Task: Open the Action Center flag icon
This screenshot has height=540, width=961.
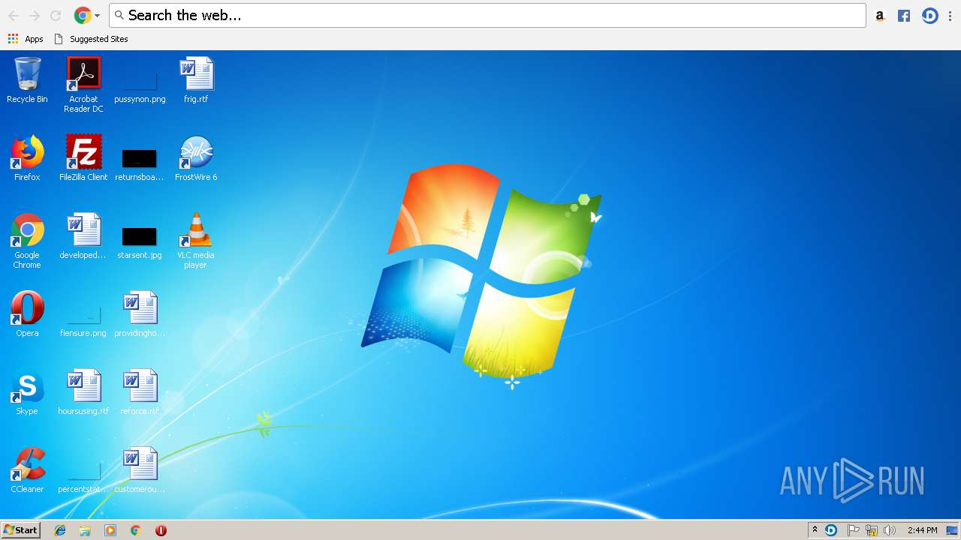Action: (x=853, y=530)
